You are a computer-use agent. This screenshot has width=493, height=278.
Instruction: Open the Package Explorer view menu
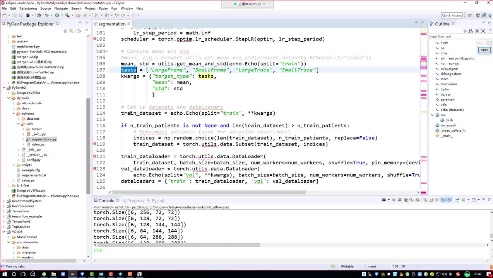click(86, 31)
